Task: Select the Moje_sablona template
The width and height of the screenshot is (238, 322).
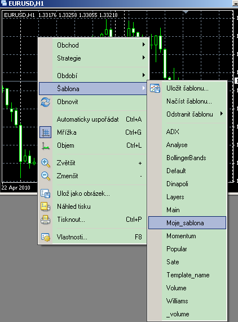Action: pyautogui.click(x=187, y=222)
